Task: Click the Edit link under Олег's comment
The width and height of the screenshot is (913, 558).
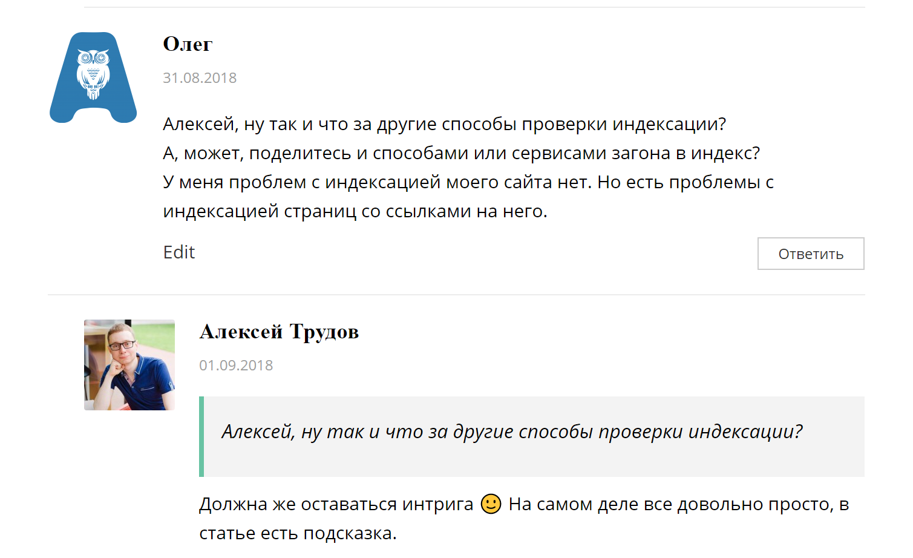Action: [x=179, y=252]
